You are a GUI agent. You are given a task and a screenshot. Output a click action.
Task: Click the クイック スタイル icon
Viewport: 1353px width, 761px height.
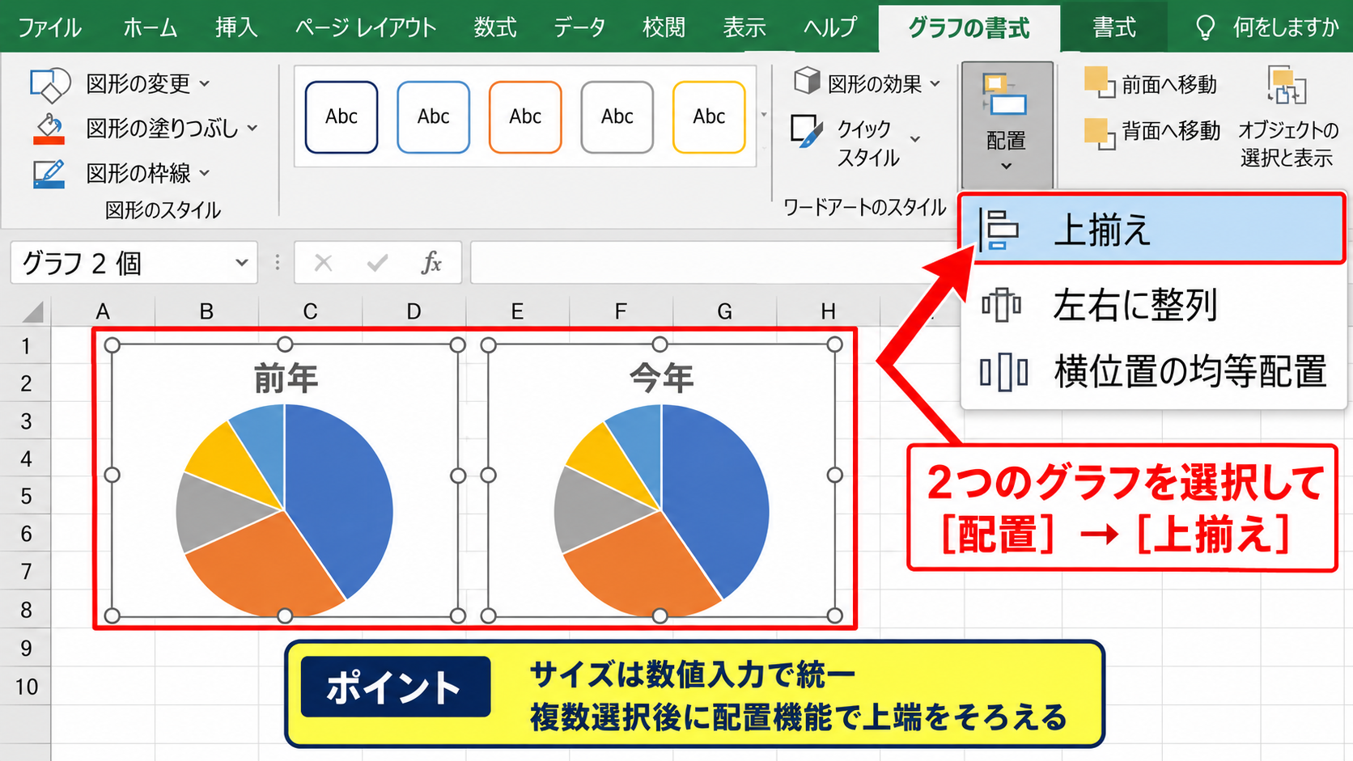(807, 131)
